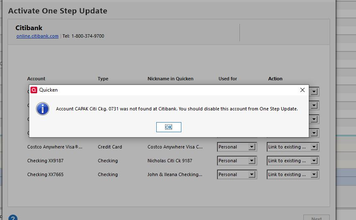This screenshot has height=220, width=356.
Task: Click the 'Used for' column header
Action: pyautogui.click(x=228, y=79)
